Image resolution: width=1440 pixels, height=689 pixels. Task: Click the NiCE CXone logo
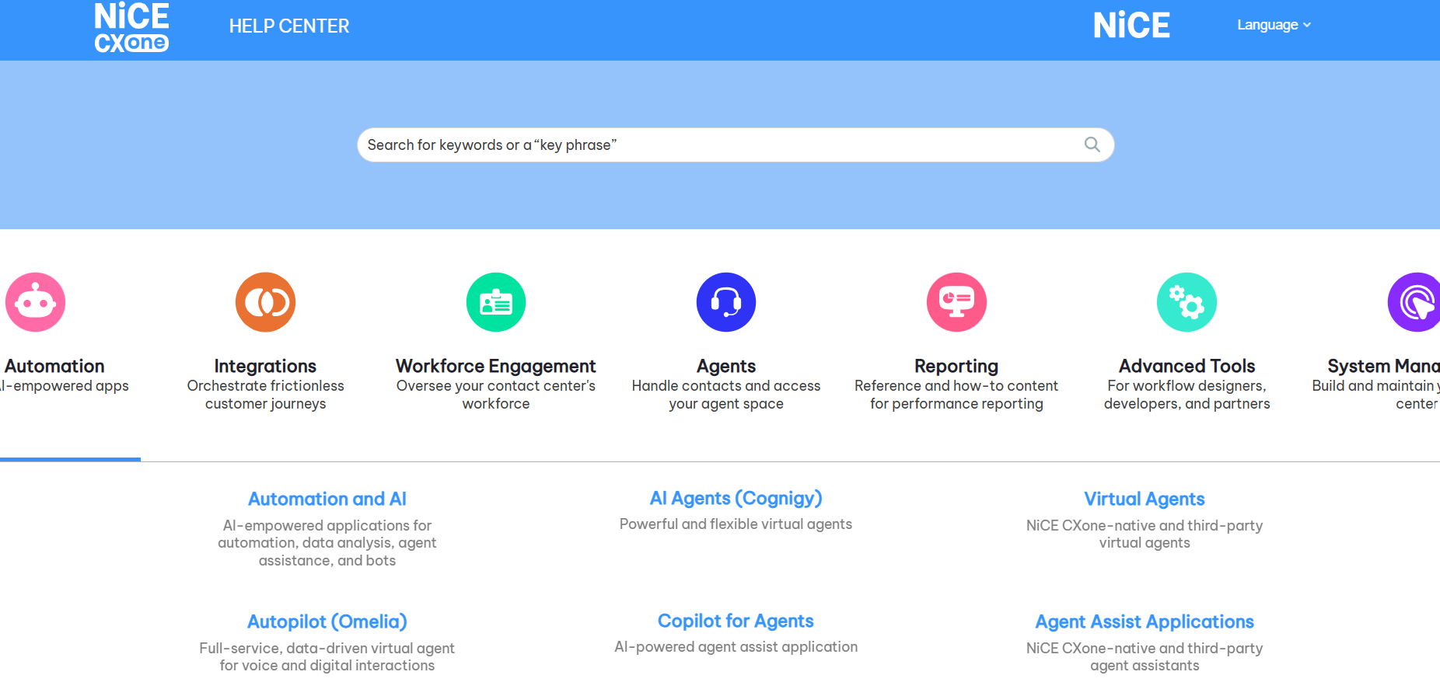(x=131, y=27)
